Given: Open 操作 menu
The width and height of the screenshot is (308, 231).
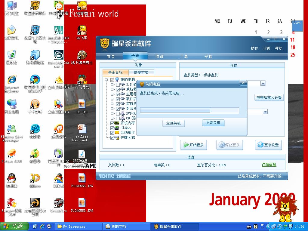Looking at the screenshot, I should click(254, 48).
